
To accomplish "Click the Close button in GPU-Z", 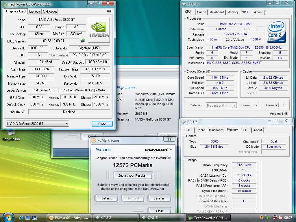I will click(x=102, y=124).
